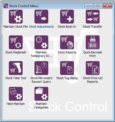Launch Quick Barcode Print icon

(x=93, y=42)
